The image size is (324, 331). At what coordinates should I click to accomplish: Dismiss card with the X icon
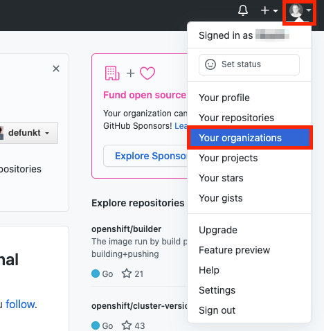56,69
